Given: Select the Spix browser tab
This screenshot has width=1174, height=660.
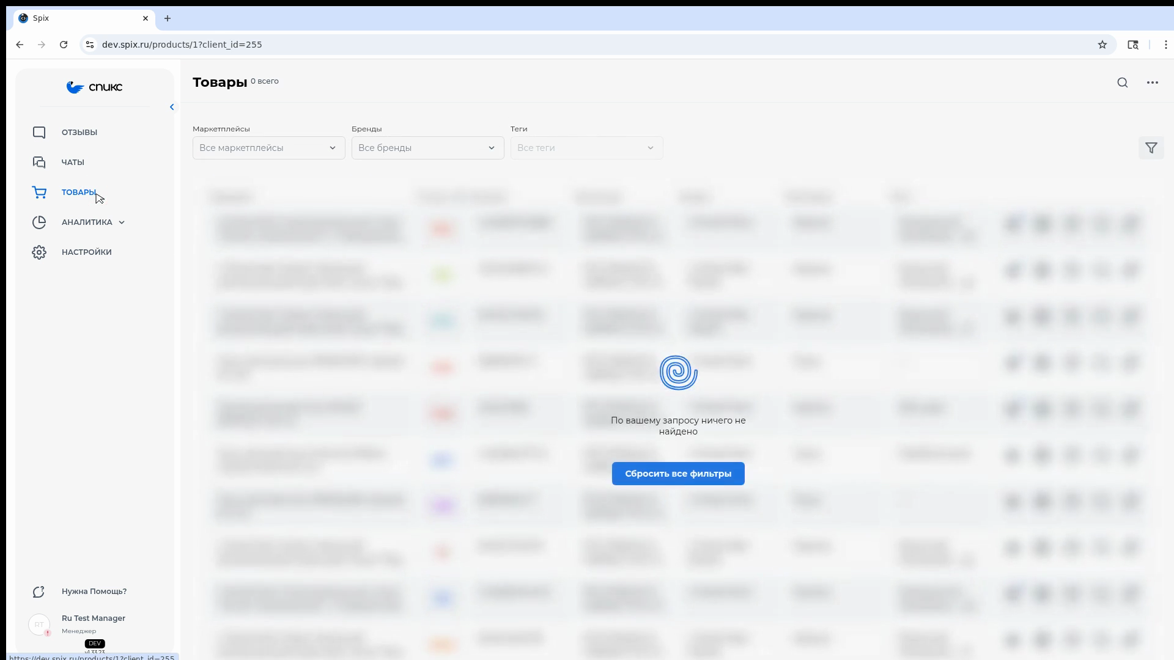Looking at the screenshot, I should click(84, 18).
